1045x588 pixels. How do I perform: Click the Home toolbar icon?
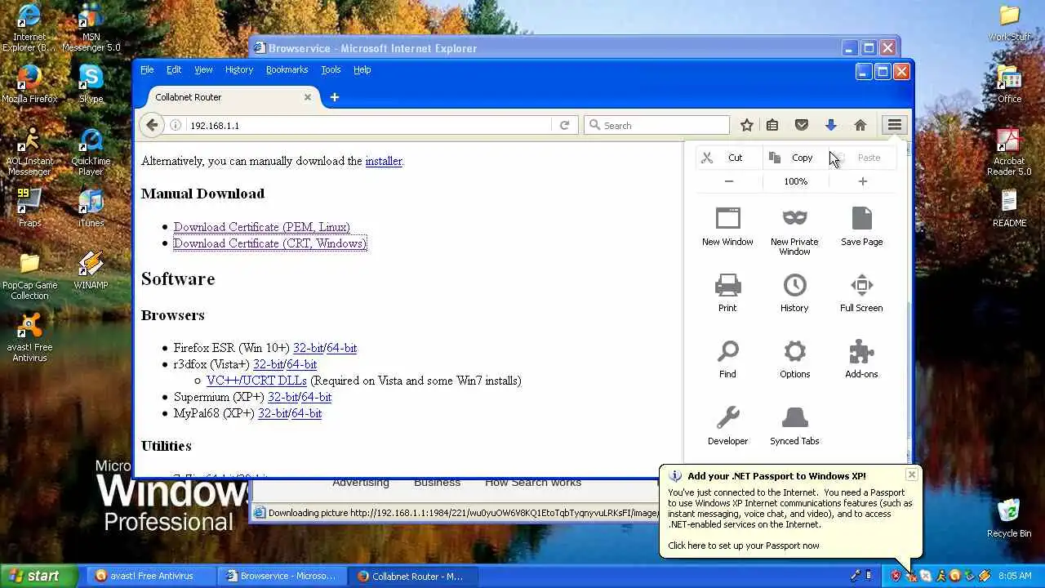coord(860,125)
